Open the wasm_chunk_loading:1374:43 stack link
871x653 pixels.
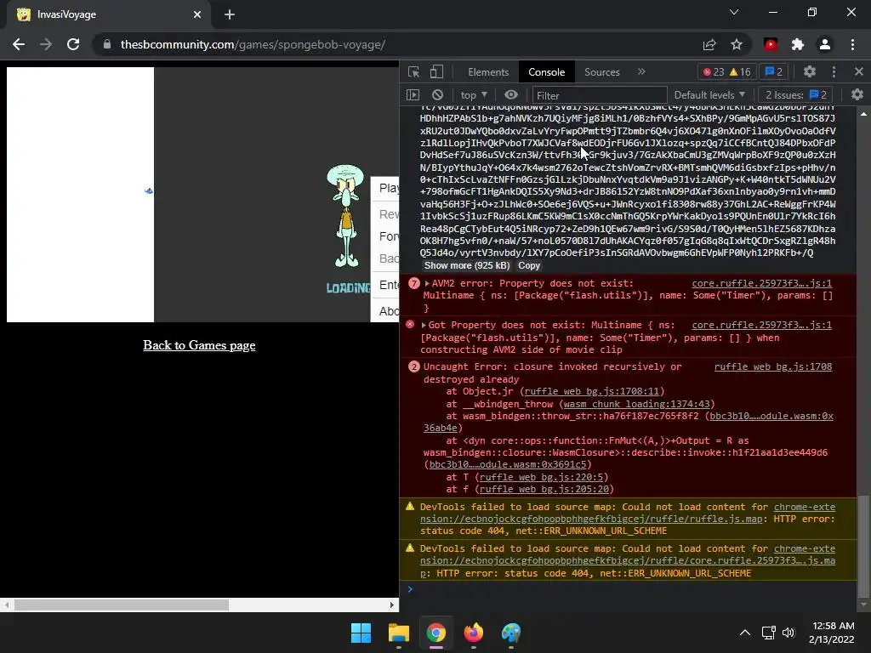point(636,404)
